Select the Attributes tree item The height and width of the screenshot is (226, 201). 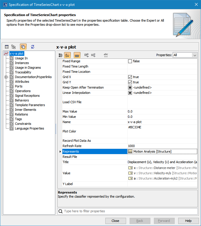click(x=22, y=82)
